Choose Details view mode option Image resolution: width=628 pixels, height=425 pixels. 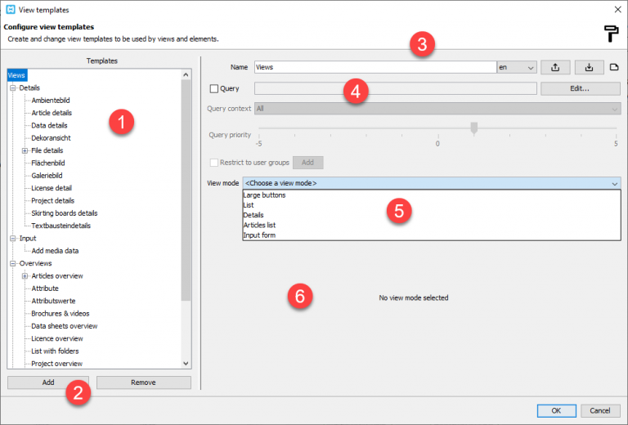click(x=432, y=215)
